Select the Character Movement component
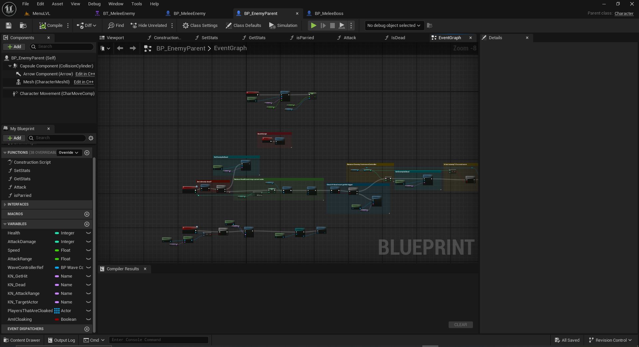 coord(54,94)
